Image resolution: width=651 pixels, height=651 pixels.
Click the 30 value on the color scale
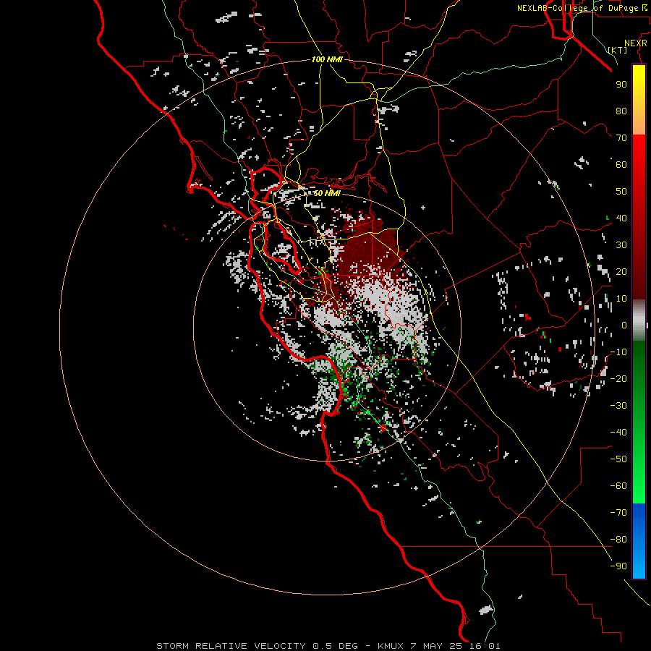pyautogui.click(x=621, y=245)
